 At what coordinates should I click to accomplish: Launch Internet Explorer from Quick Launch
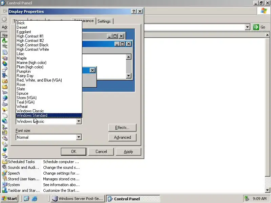(x=35, y=199)
